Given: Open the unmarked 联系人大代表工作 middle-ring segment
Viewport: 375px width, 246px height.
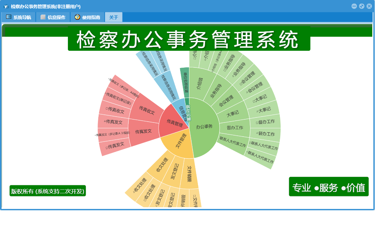Looking at the screenshot, I should [233, 142].
